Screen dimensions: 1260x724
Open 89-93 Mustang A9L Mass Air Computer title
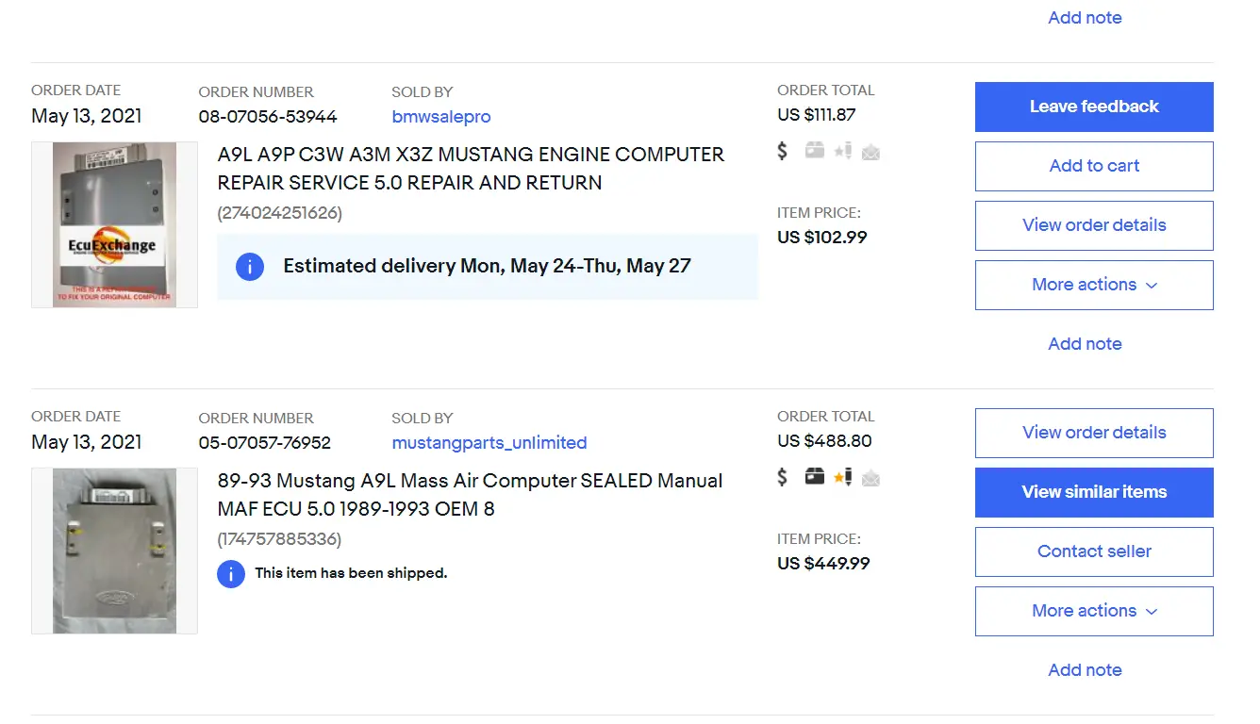[470, 495]
